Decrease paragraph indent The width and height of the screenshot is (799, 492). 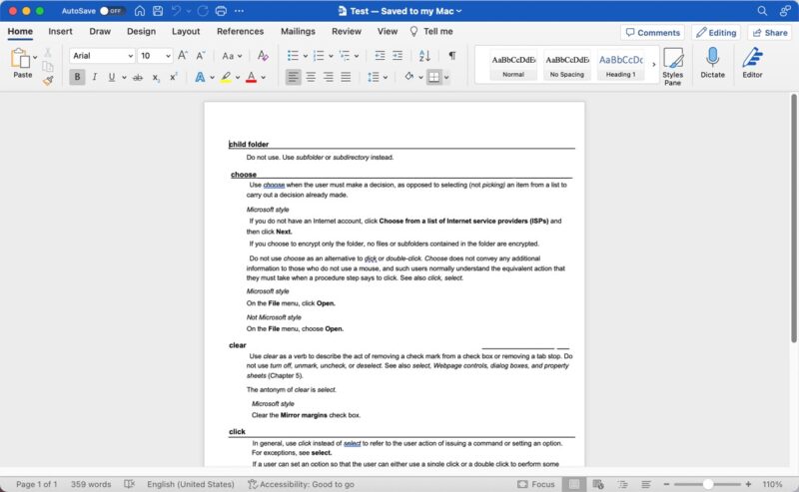coord(380,56)
